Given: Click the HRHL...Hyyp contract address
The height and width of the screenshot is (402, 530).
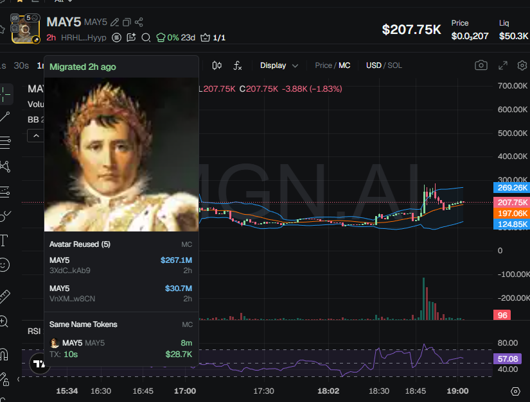Looking at the screenshot, I should pyautogui.click(x=84, y=37).
